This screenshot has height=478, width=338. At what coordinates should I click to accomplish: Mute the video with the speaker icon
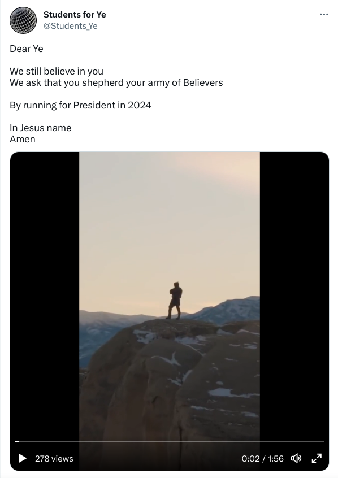coord(296,458)
